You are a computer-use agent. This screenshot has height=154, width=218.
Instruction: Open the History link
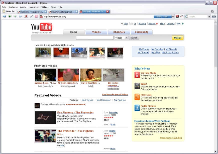point(152,23)
